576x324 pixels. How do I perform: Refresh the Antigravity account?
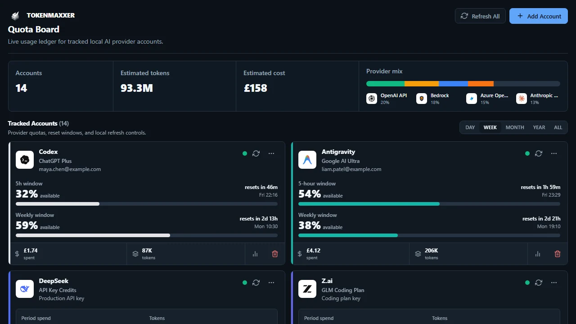[x=539, y=153]
